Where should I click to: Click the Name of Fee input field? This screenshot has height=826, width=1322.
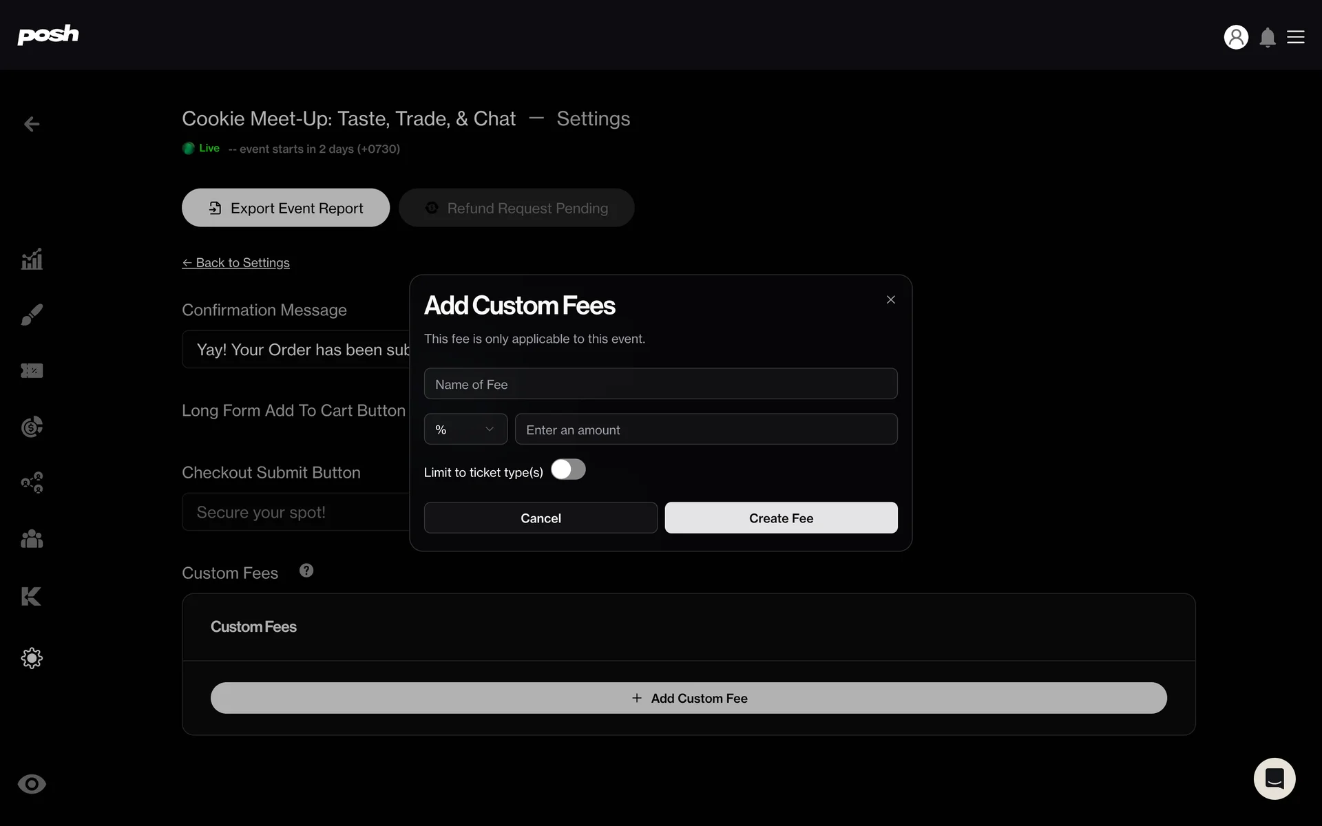(x=660, y=384)
